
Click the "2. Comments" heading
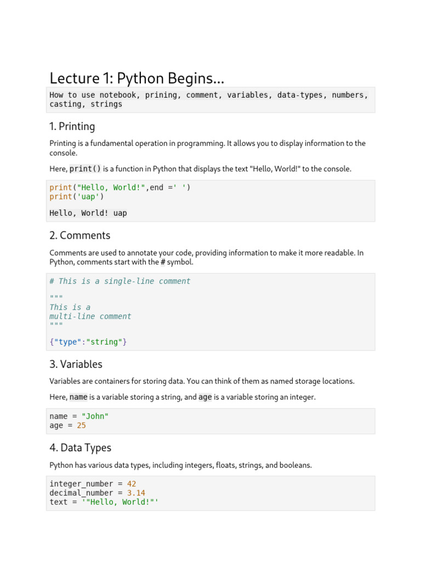(x=79, y=235)
